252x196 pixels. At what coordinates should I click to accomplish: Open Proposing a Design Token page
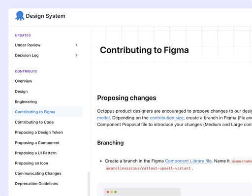tap(39, 132)
